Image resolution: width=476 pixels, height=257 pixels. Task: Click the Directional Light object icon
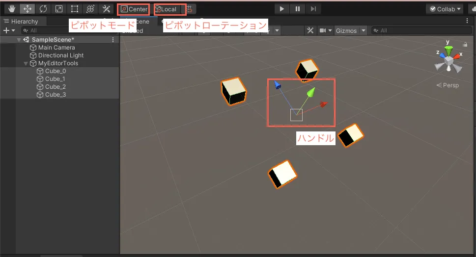[x=33, y=55]
